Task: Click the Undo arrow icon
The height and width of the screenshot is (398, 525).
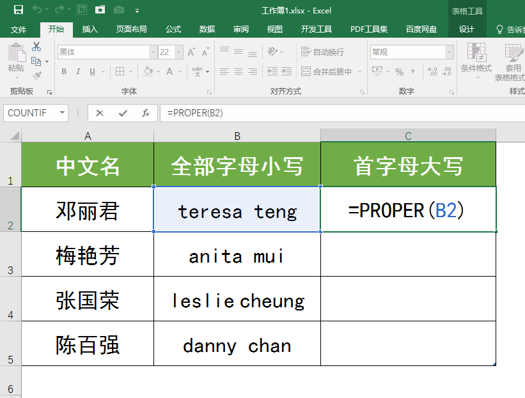Action: tap(37, 10)
